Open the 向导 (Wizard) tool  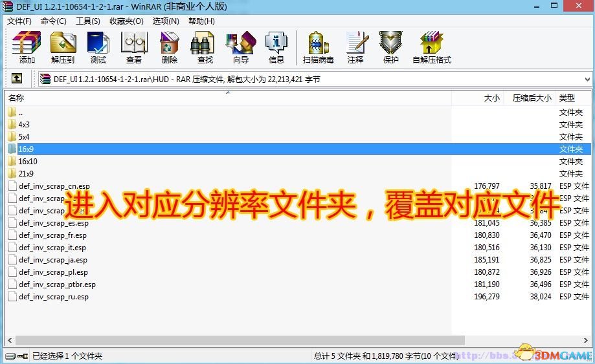[241, 47]
